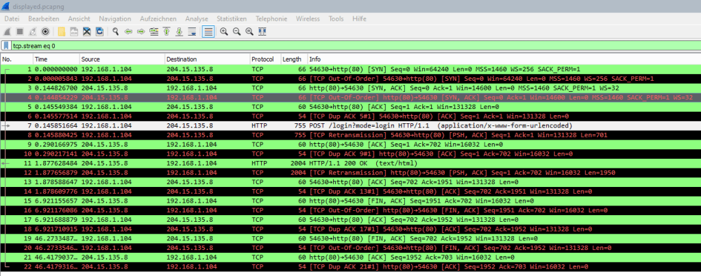The image size is (701, 276).
Task: Open the Statistiken menu
Action: [230, 18]
